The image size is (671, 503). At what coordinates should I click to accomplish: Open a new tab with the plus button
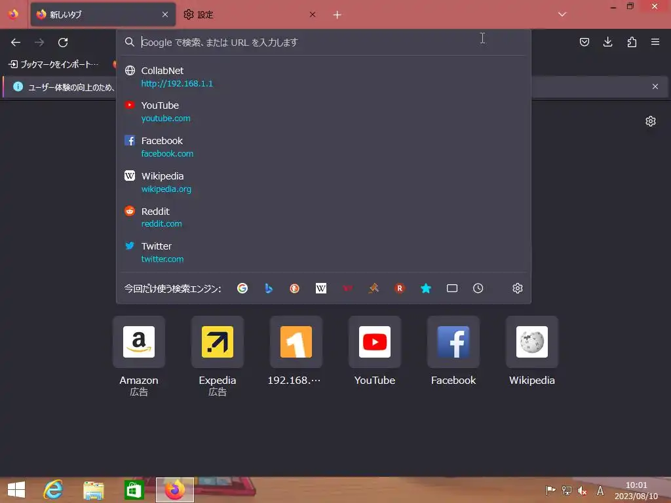click(337, 15)
